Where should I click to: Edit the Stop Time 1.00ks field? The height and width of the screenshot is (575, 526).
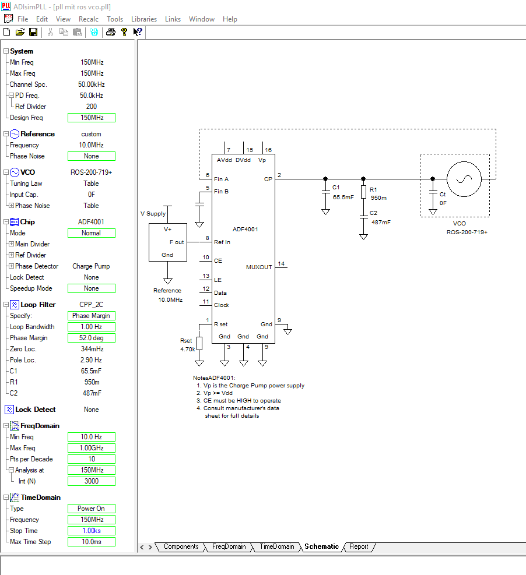(x=92, y=531)
